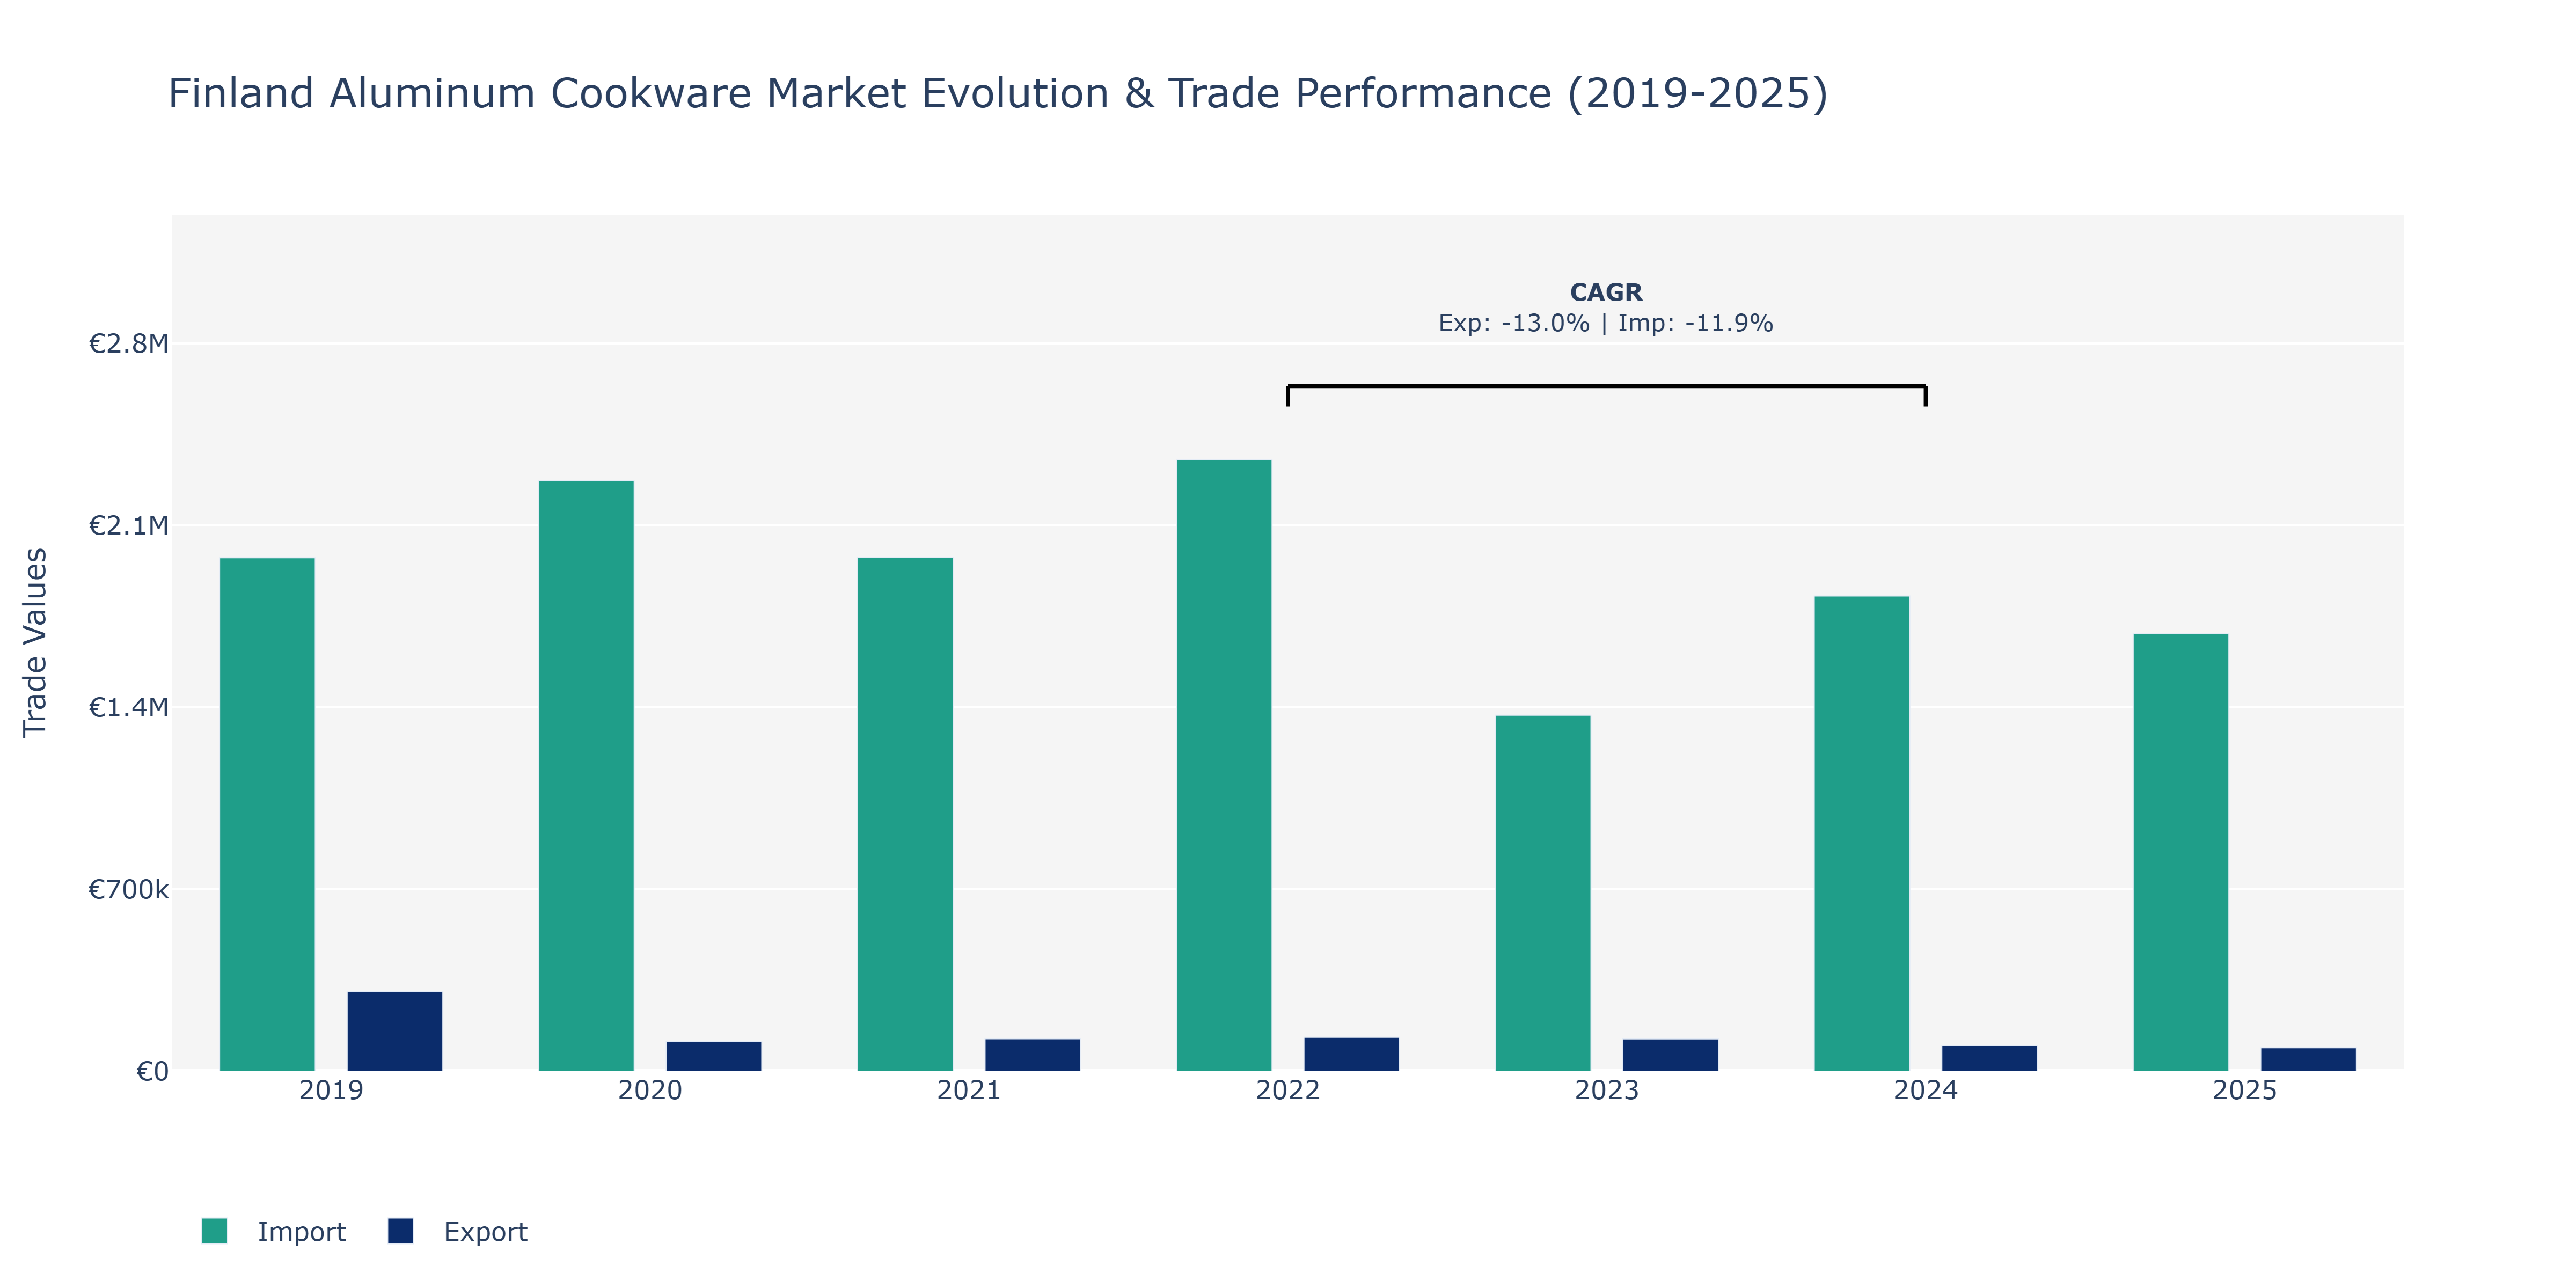
Task: Click the 2021 Import bar
Action: tap(905, 814)
